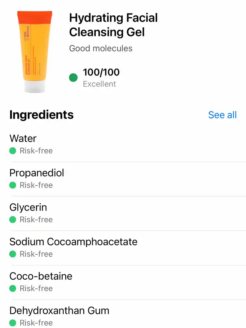Tap the green risk dot under Coco-betaine
246x328 pixels.
[x=13, y=288]
